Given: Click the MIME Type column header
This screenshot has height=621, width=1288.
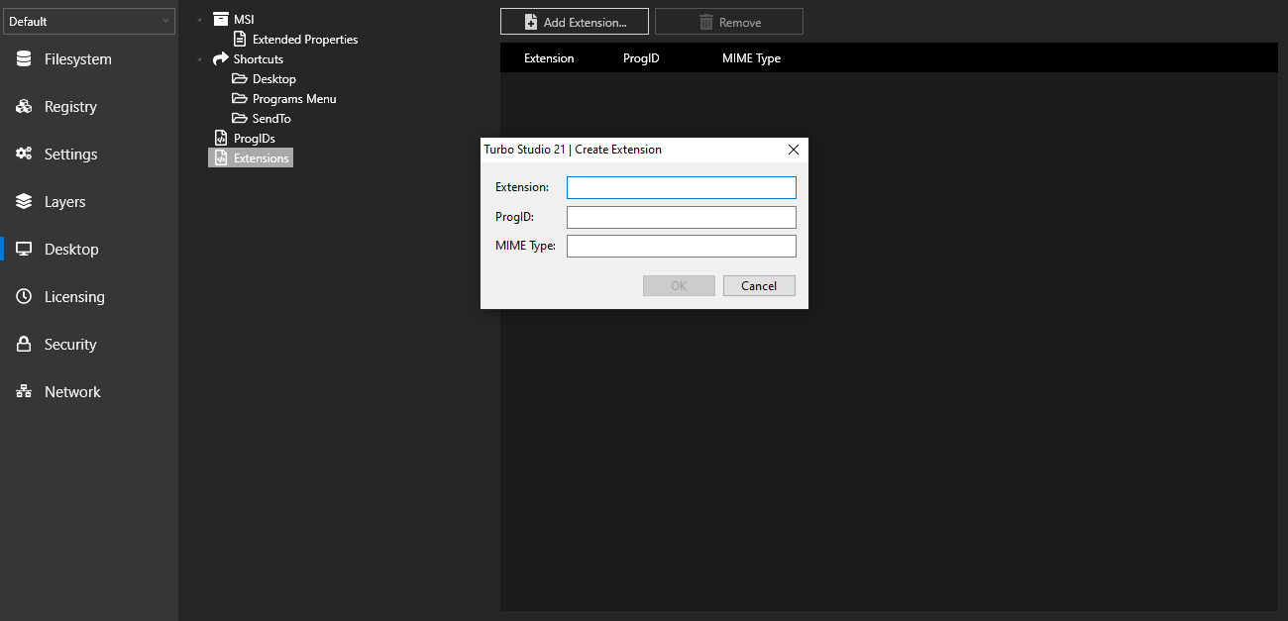Looking at the screenshot, I should point(752,58).
